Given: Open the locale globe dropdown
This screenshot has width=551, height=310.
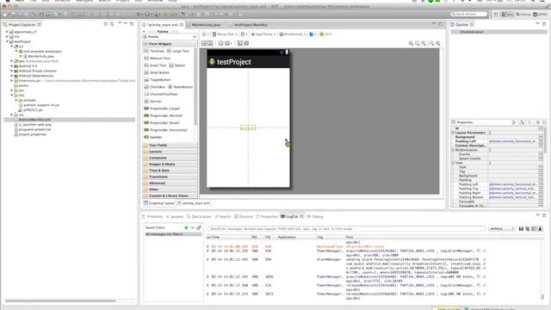Looking at the screenshot, I should point(313,34).
